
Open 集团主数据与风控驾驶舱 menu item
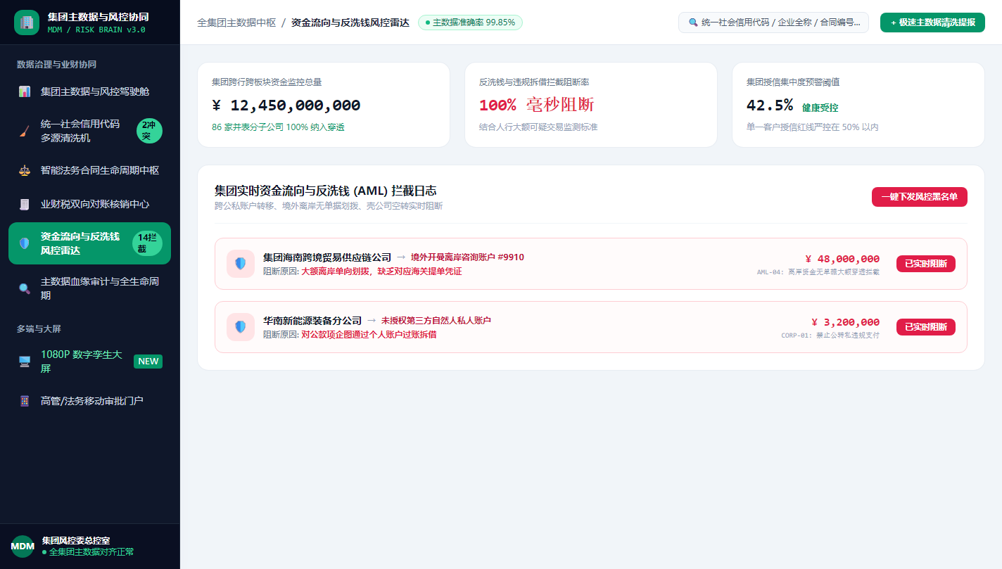89,91
